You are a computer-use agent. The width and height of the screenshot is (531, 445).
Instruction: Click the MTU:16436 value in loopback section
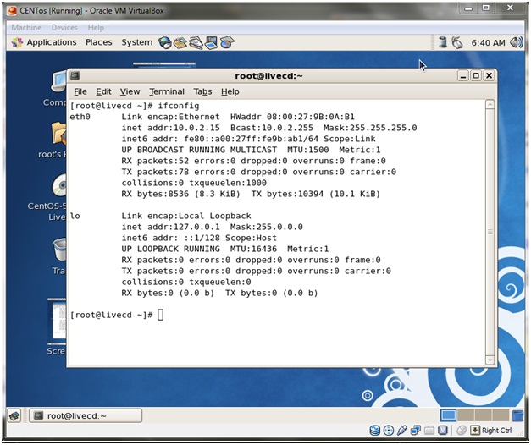[253, 249]
